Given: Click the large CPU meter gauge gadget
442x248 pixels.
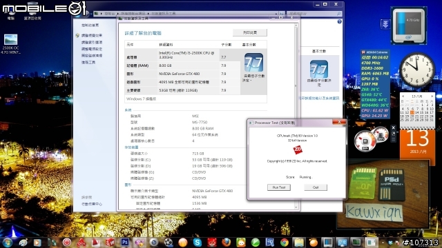Looking at the screenshot, I should point(365,141).
